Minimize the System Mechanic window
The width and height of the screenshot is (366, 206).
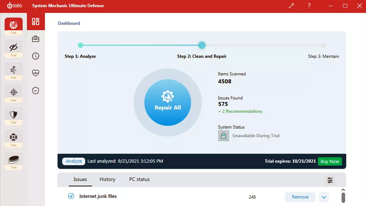[x=331, y=5]
